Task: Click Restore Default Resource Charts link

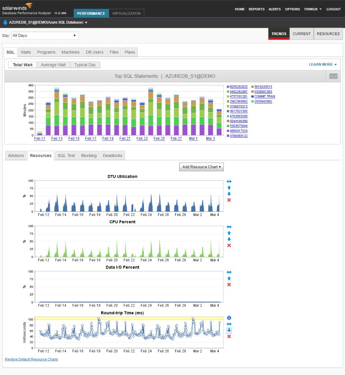Action: pyautogui.click(x=31, y=359)
